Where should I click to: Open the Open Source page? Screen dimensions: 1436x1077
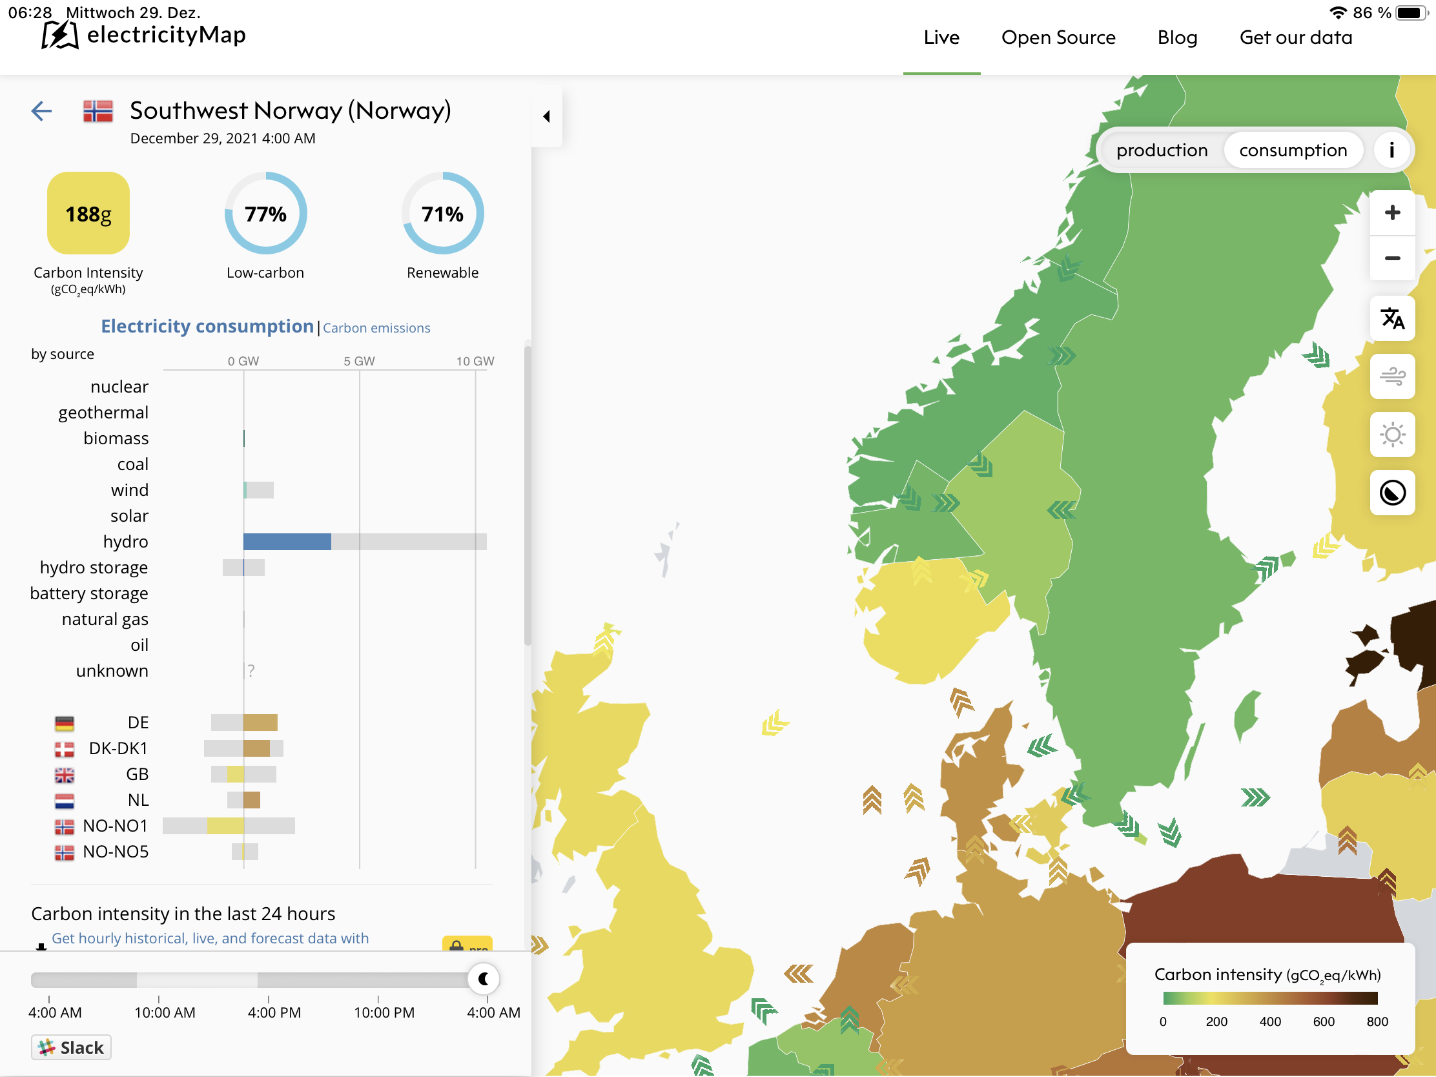tap(1058, 37)
